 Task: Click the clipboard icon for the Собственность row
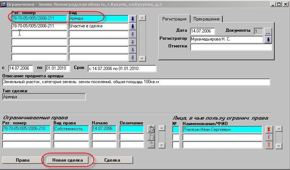(x=151, y=129)
